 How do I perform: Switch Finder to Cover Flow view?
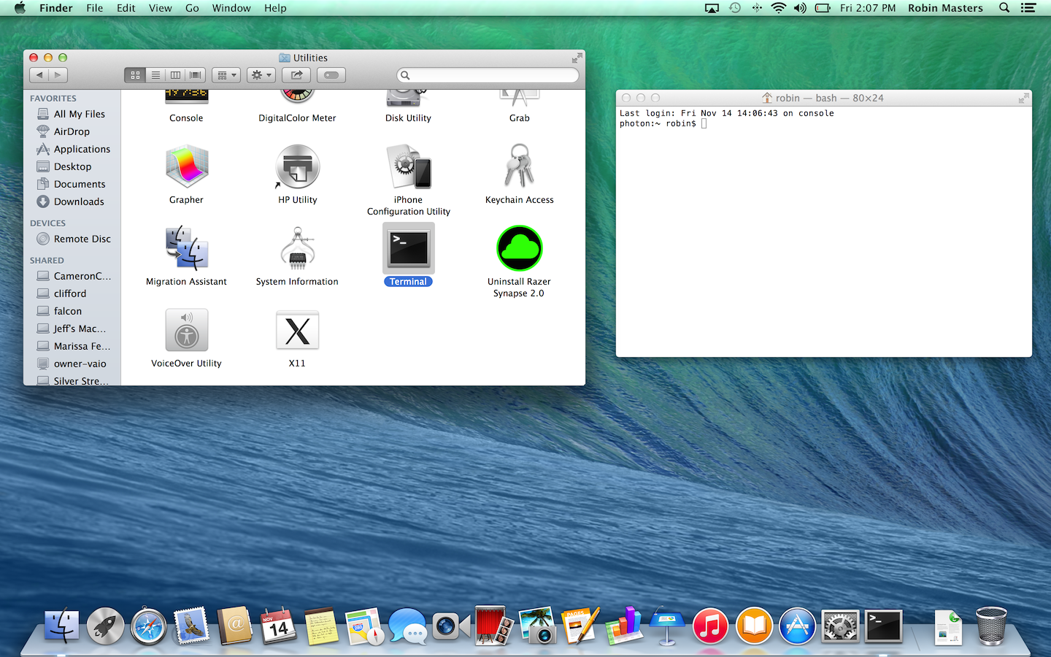(195, 75)
